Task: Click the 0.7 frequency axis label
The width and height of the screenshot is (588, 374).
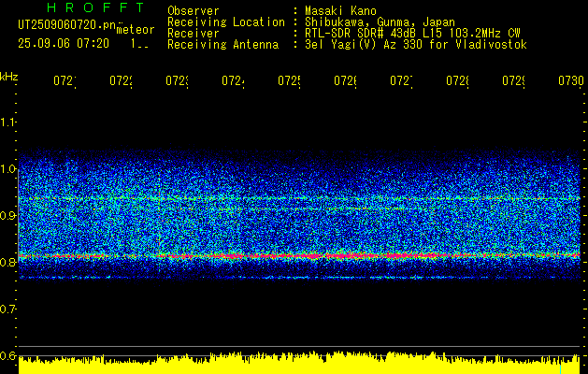Action: click(x=7, y=309)
